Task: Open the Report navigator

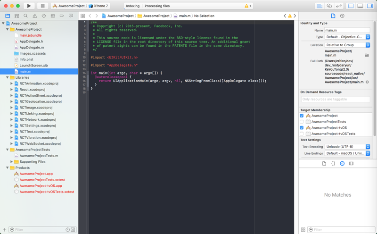Action: (71, 16)
